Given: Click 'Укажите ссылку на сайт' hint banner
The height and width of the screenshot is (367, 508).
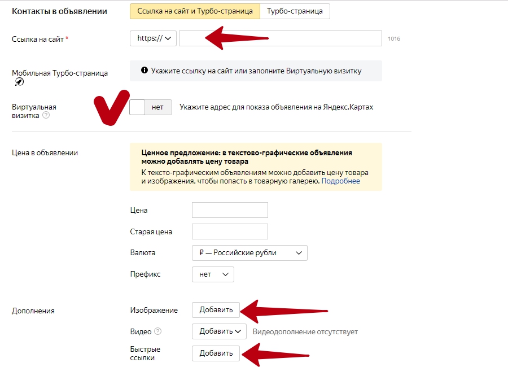Looking at the screenshot, I should click(x=256, y=71).
